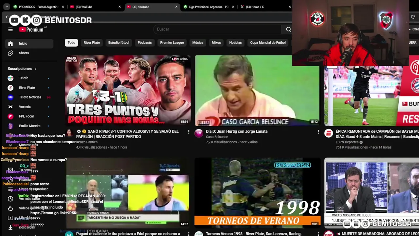This screenshot has height=236, width=419.
Task: Close the first (33) YouTube tab
Action: coord(119,7)
